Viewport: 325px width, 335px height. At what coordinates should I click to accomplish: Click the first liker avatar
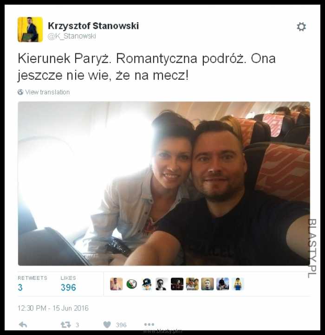[x=117, y=284]
